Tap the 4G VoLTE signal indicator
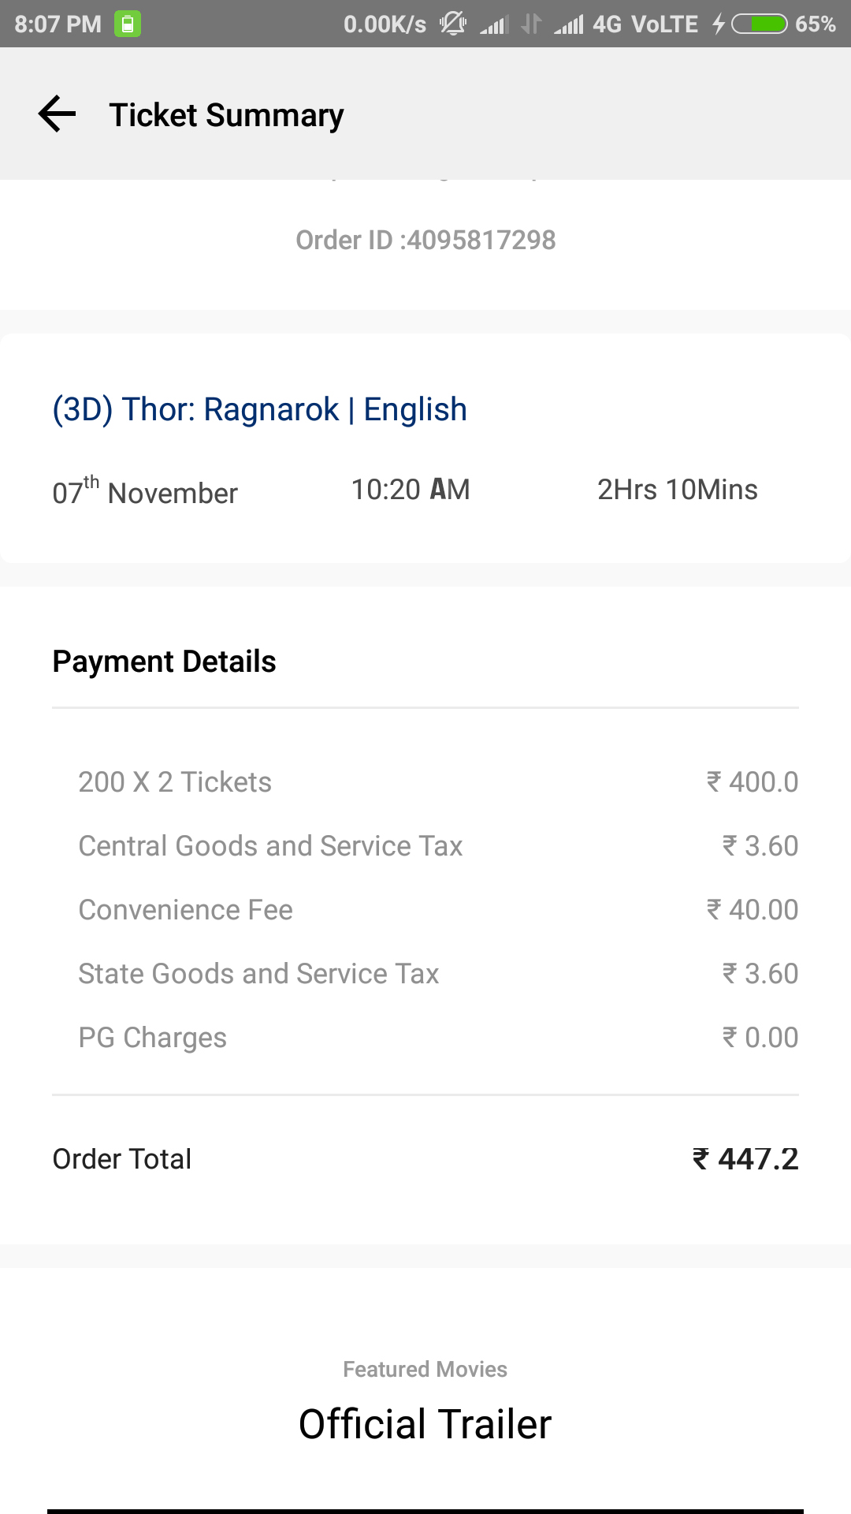This screenshot has width=851, height=1514. (645, 24)
